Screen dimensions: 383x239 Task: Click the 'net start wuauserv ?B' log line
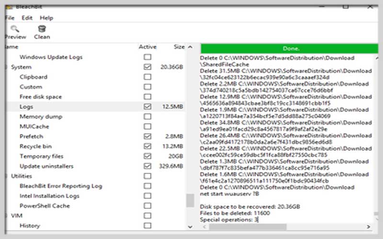(229, 194)
